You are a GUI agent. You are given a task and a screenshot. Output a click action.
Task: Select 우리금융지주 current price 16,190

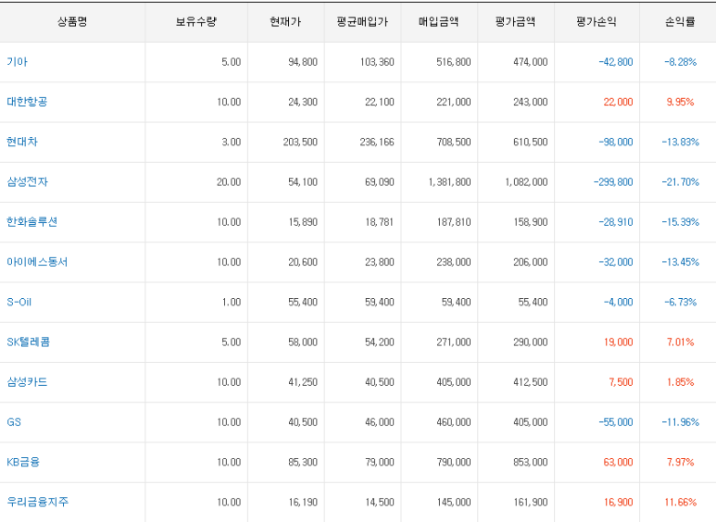click(303, 503)
